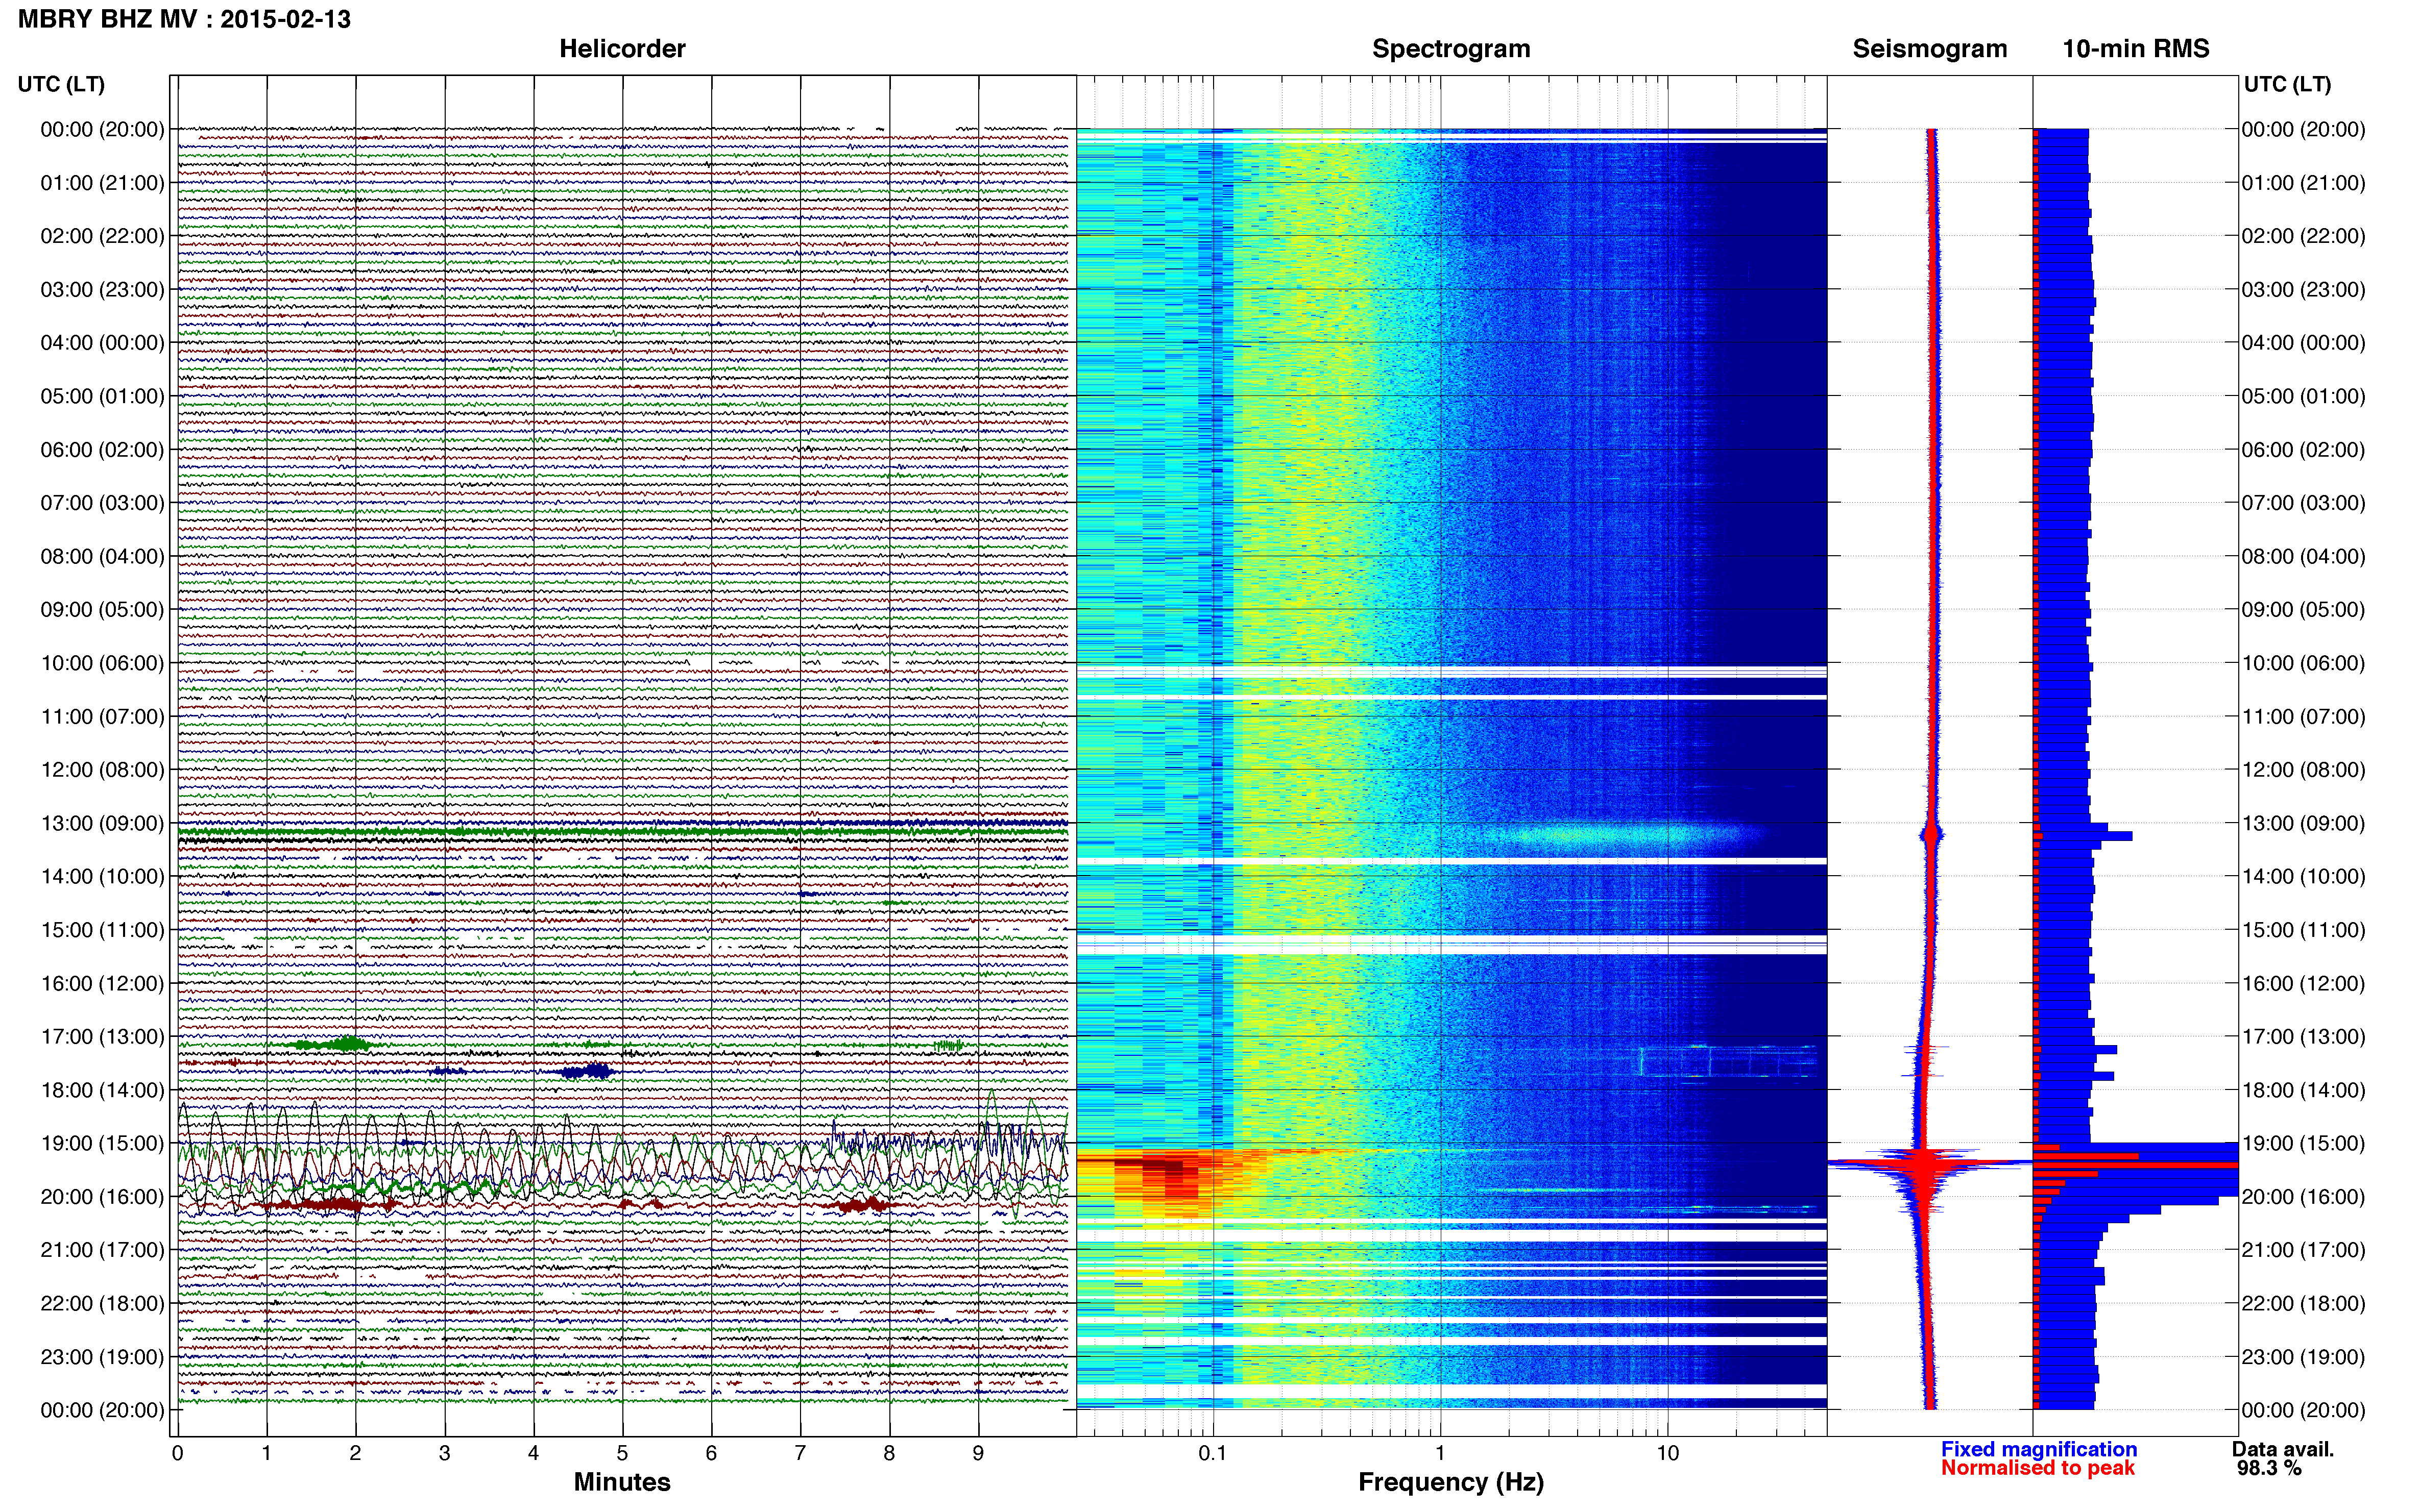Click the Frequency (Hz) axis label
This screenshot has width=2420, height=1512.
point(1450,1482)
